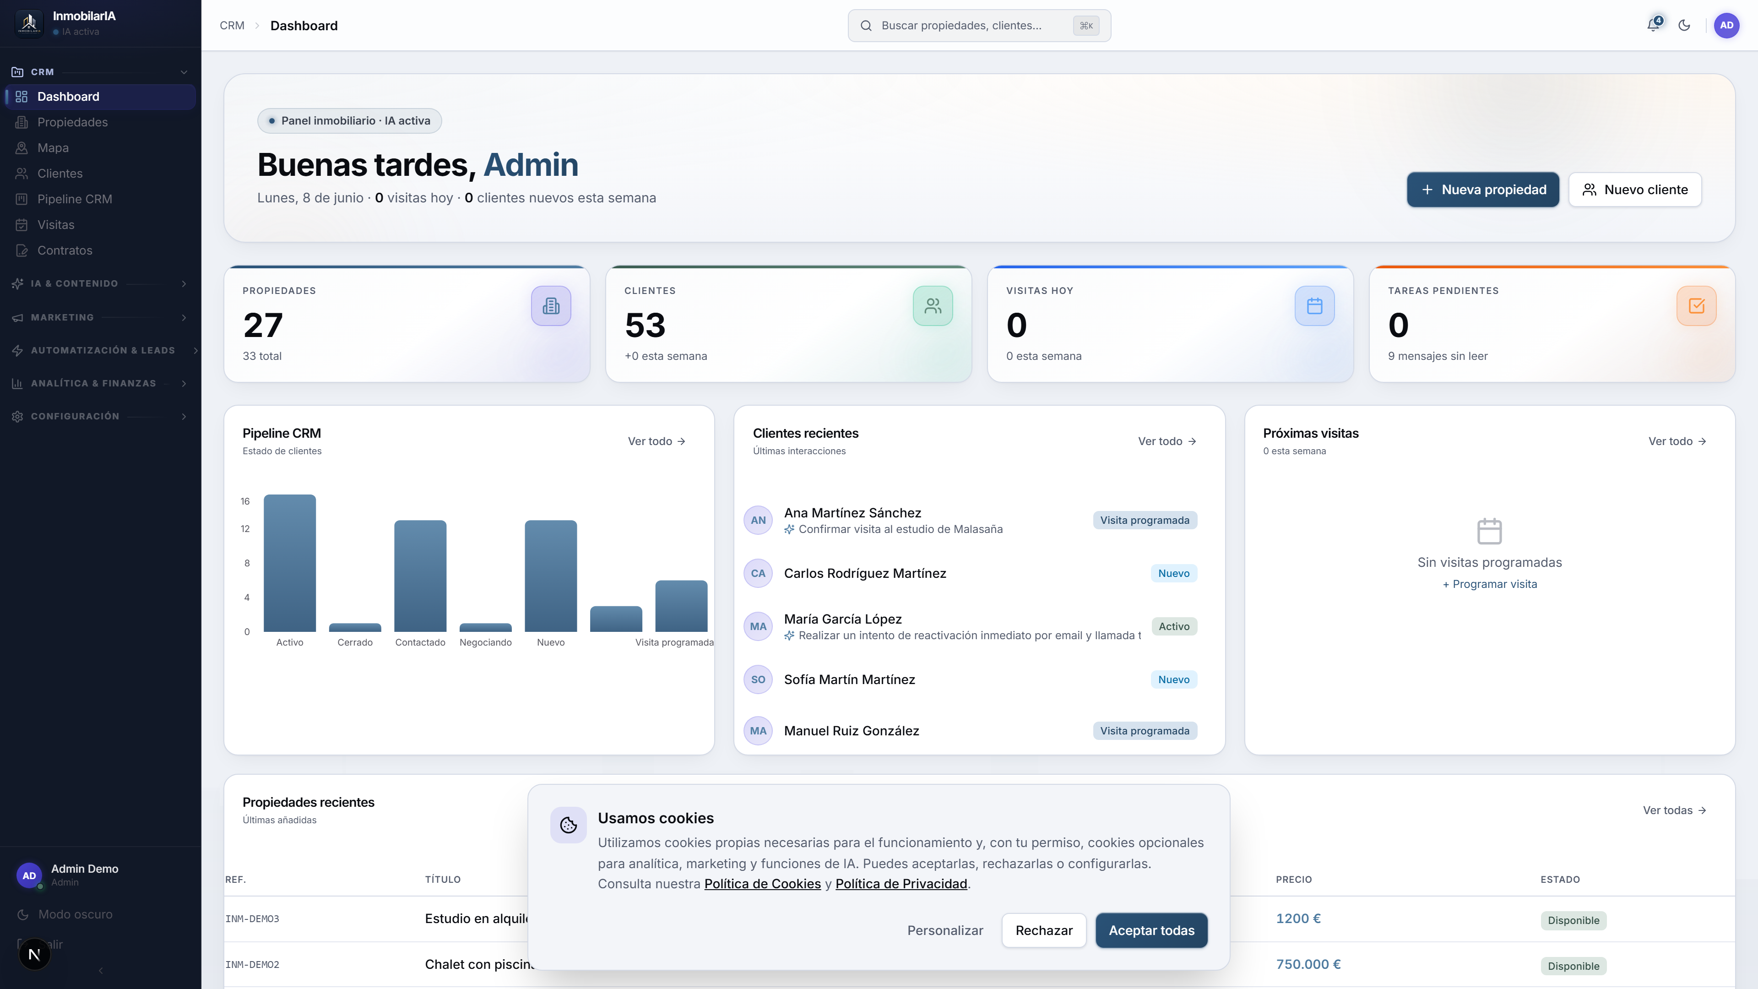Click the SO avatar of Sofía Martín Martínez
Screen dimensions: 1758x989
tap(758, 679)
